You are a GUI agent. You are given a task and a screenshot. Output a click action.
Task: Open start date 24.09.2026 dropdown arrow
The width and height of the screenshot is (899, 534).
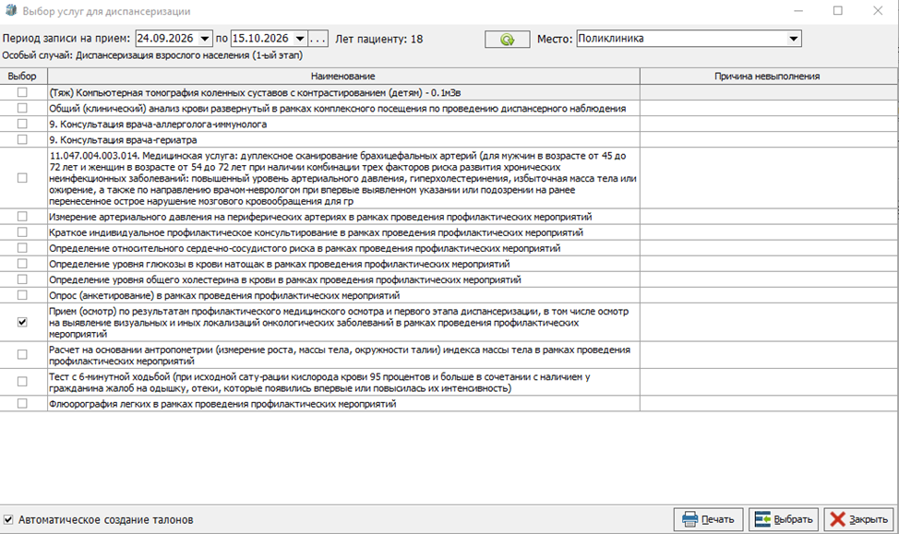click(x=205, y=39)
